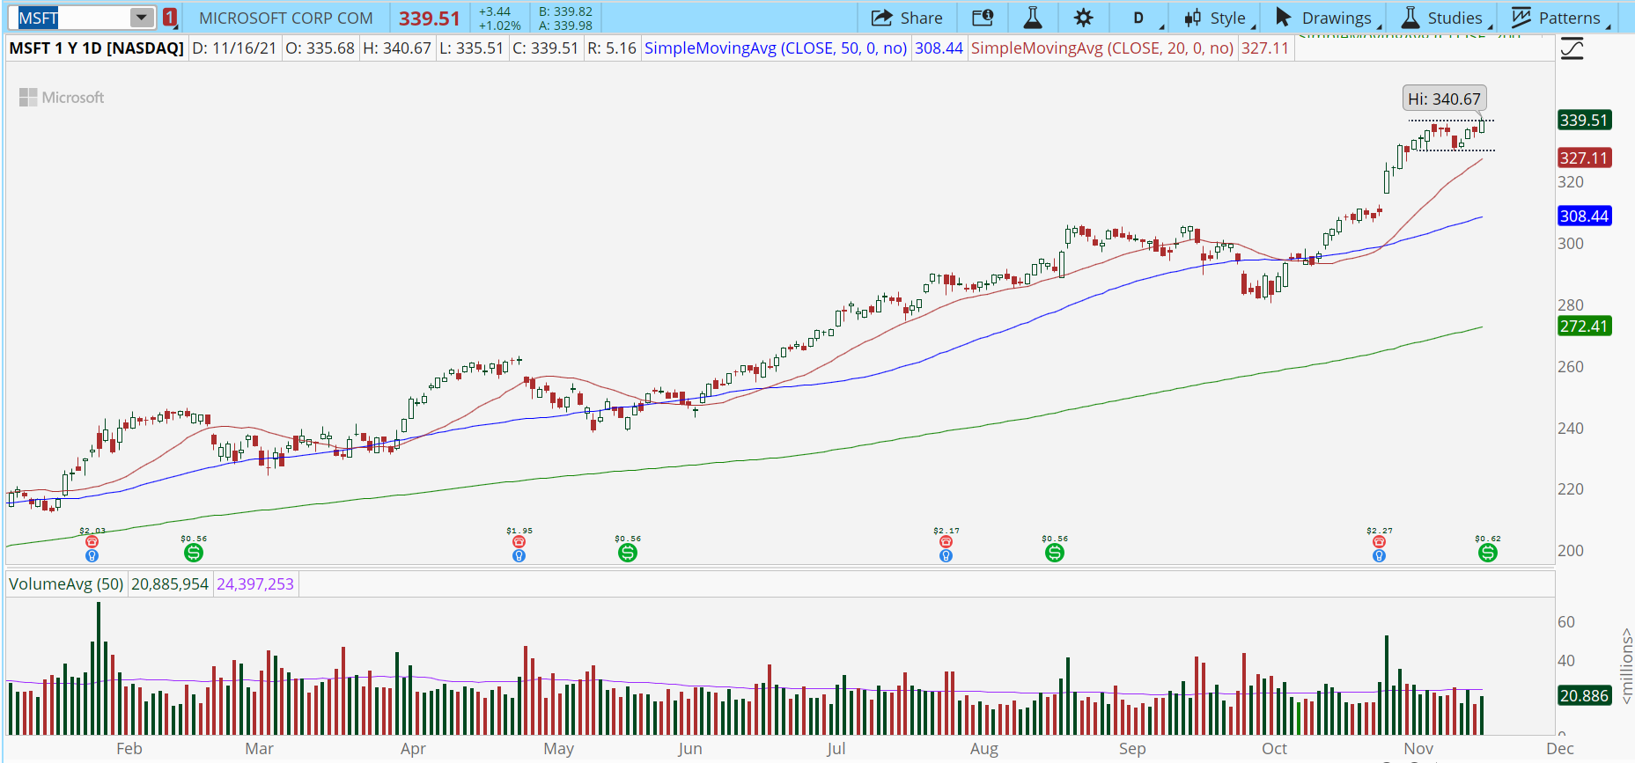Click the 20,885,954 volume value

point(170,584)
